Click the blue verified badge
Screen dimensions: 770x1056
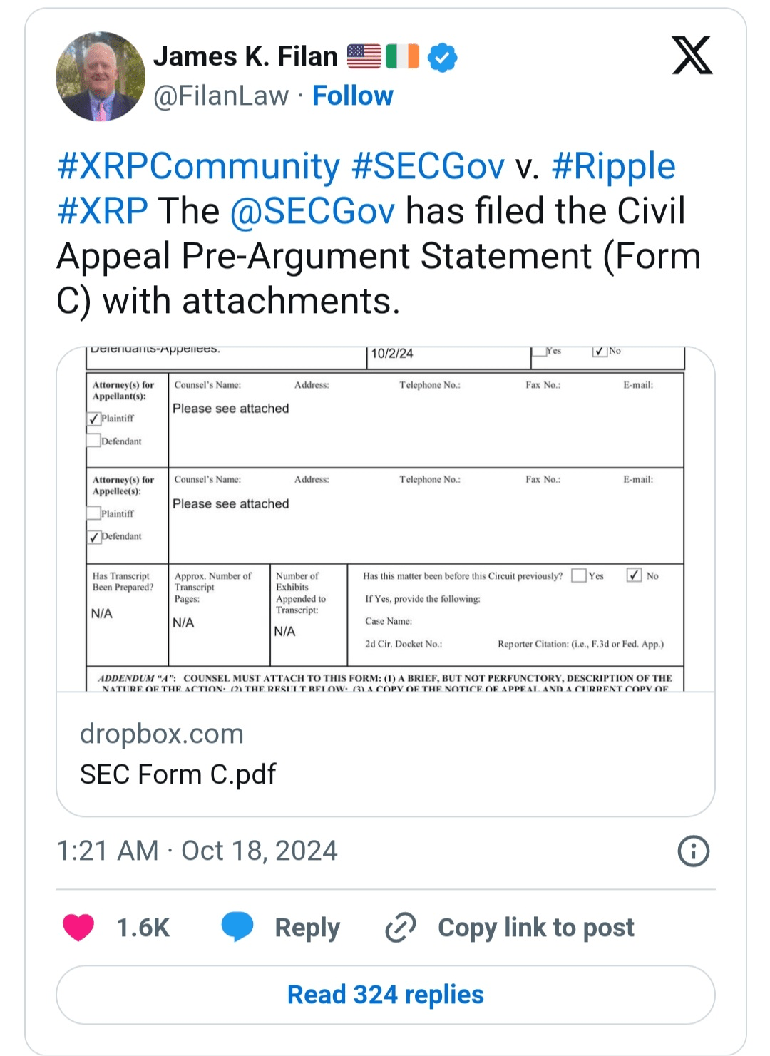click(x=443, y=57)
